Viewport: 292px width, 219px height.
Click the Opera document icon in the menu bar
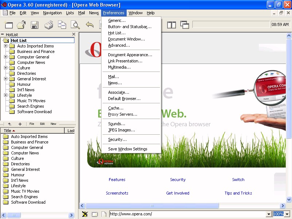5,13
